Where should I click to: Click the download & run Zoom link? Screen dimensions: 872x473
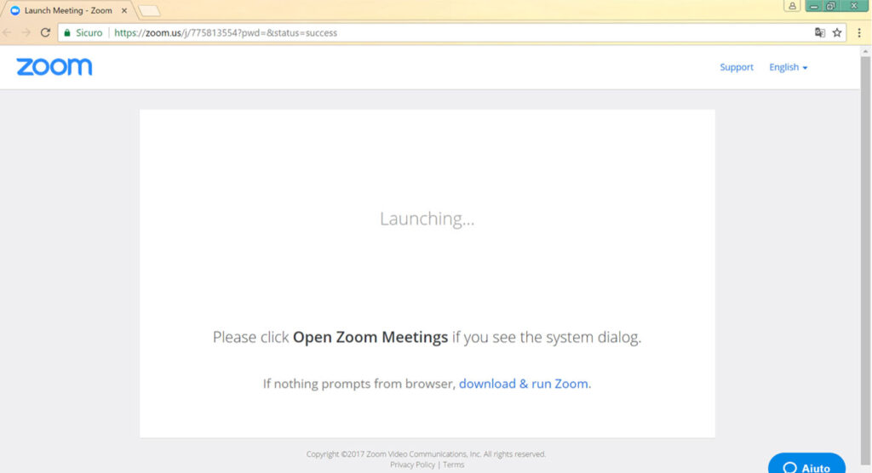point(524,384)
